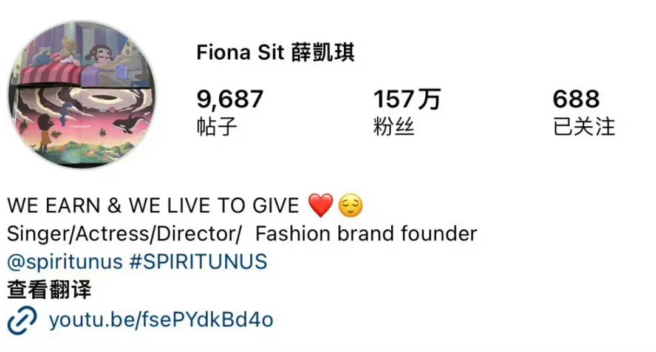Screen dimensions: 656x352
Task: View the 9,687 posts count
Action: [x=230, y=112]
